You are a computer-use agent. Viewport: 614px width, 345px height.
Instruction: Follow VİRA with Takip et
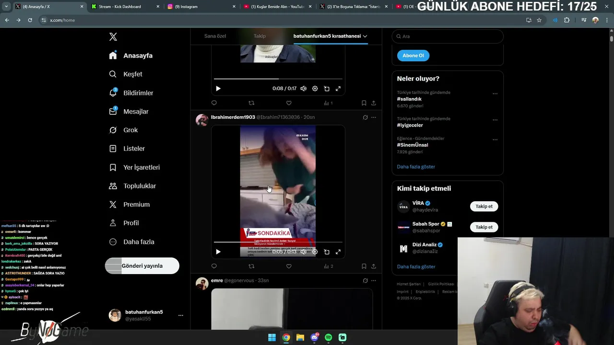tap(484, 207)
